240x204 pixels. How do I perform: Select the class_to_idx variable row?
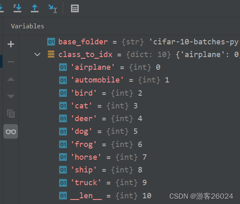(129, 55)
